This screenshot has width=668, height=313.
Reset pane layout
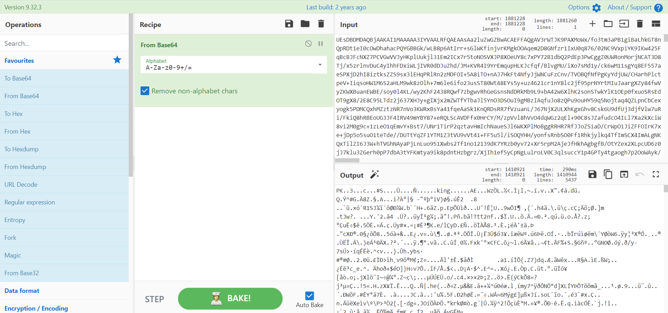(x=656, y=24)
